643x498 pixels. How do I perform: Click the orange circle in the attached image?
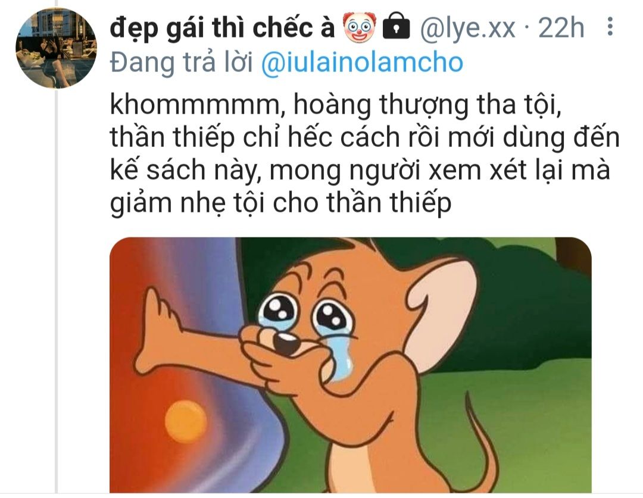[186, 421]
